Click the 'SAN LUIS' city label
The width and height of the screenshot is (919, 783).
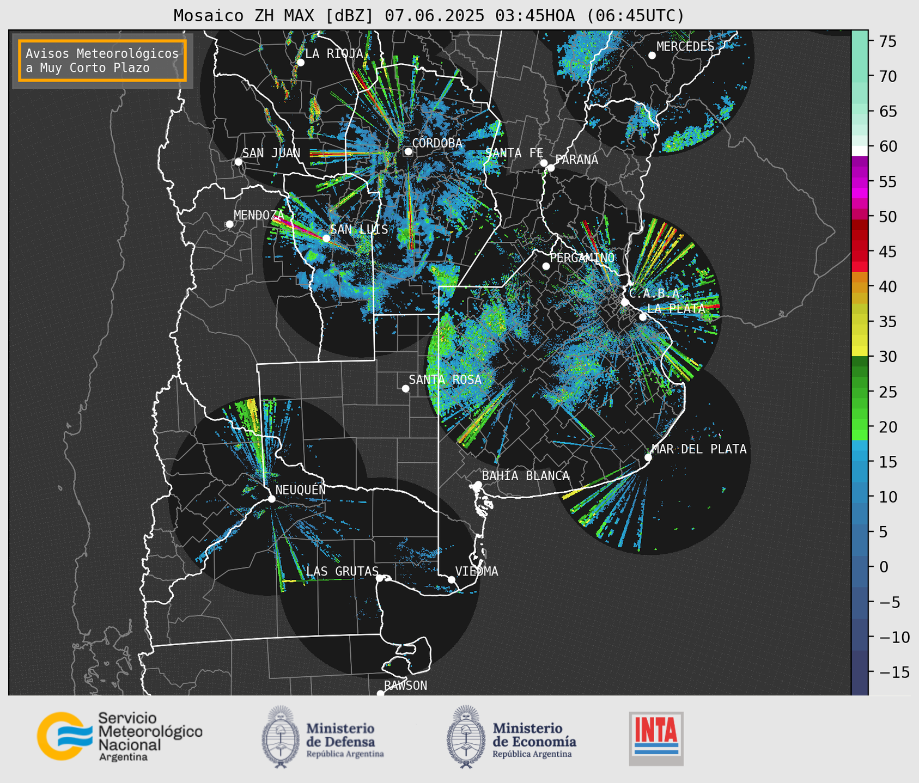[x=359, y=229]
